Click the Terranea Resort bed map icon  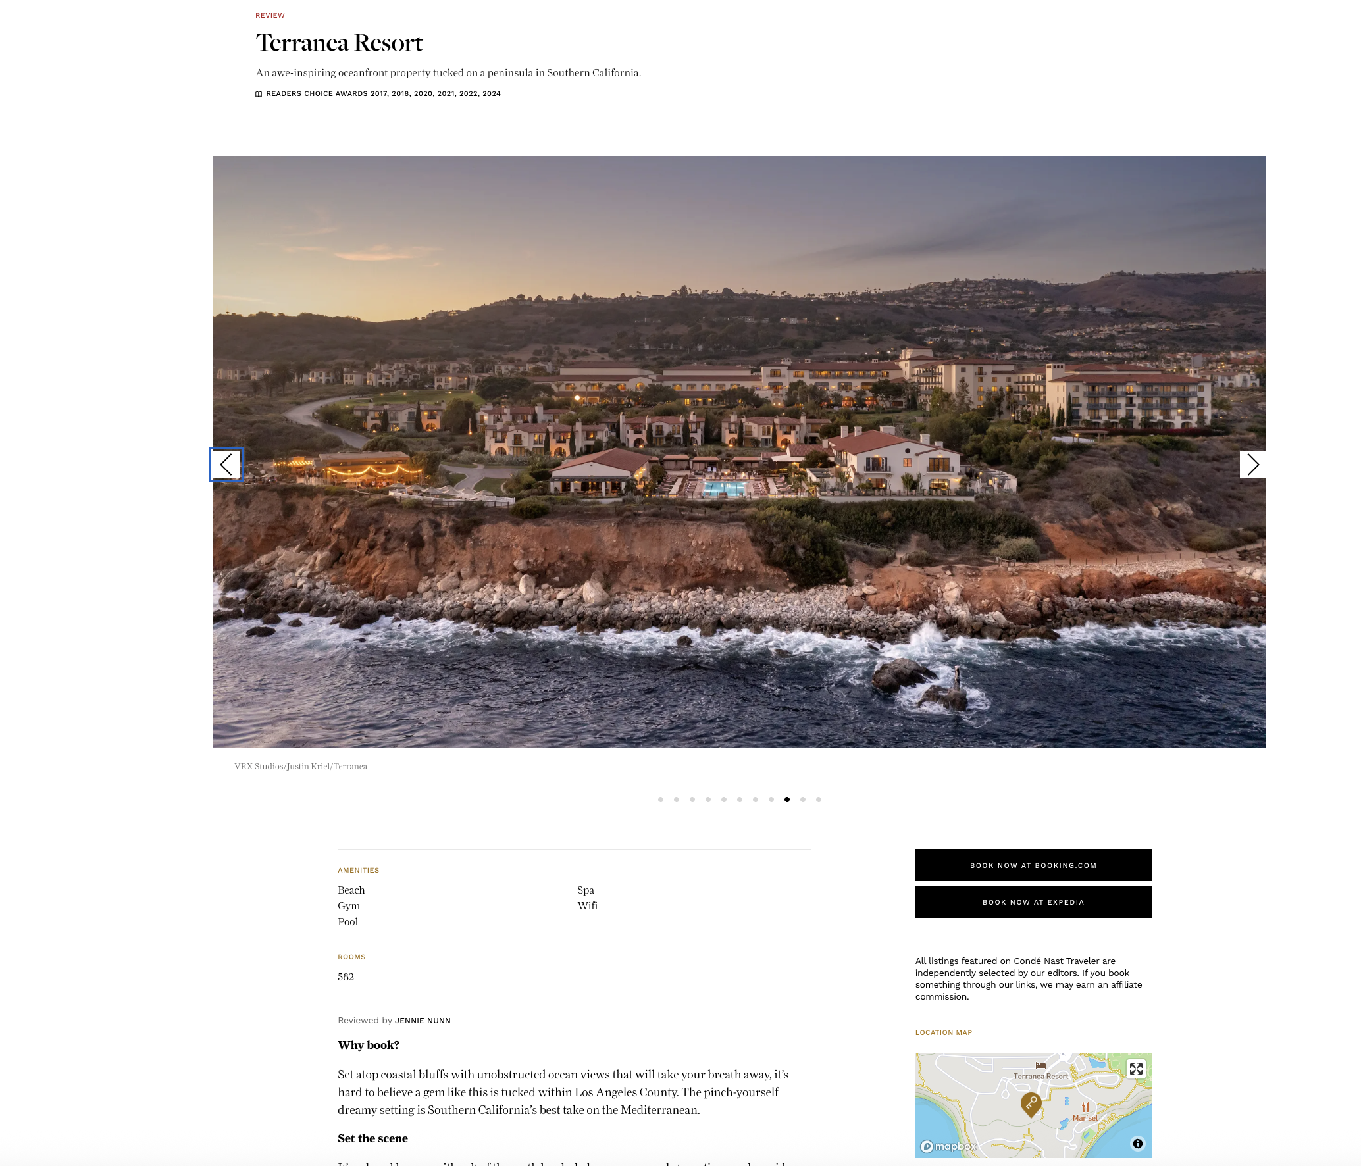tap(1040, 1065)
